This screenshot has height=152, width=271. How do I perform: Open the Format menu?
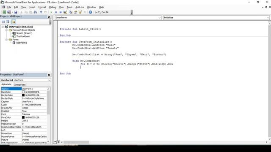(x=42, y=7)
